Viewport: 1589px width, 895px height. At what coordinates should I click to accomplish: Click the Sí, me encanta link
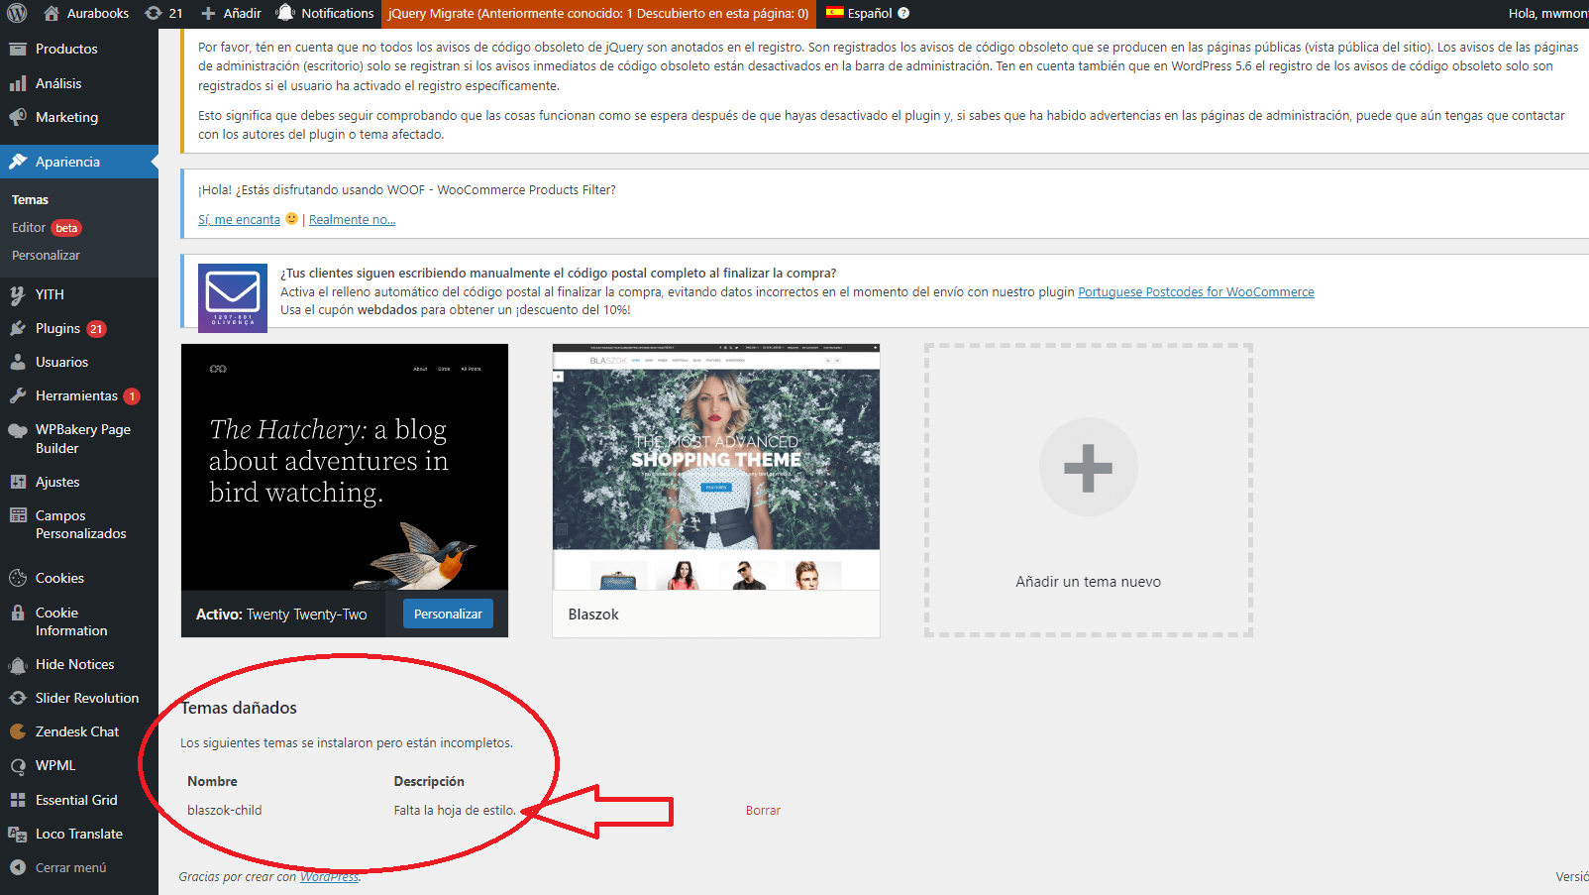(x=239, y=220)
